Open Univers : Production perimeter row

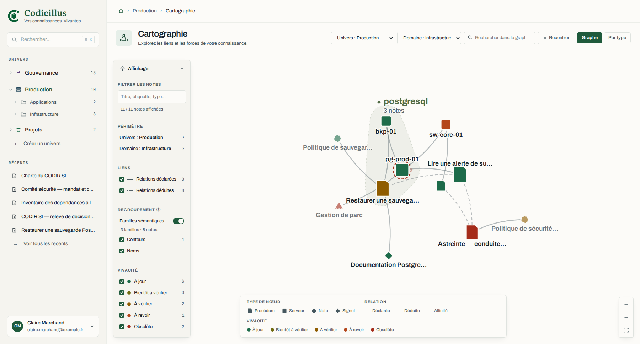pos(152,138)
